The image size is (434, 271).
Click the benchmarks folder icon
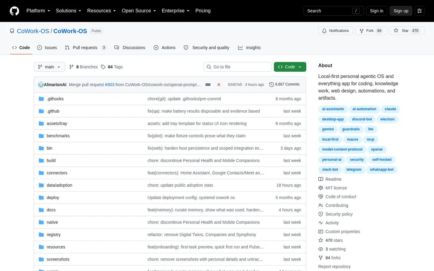point(41,136)
